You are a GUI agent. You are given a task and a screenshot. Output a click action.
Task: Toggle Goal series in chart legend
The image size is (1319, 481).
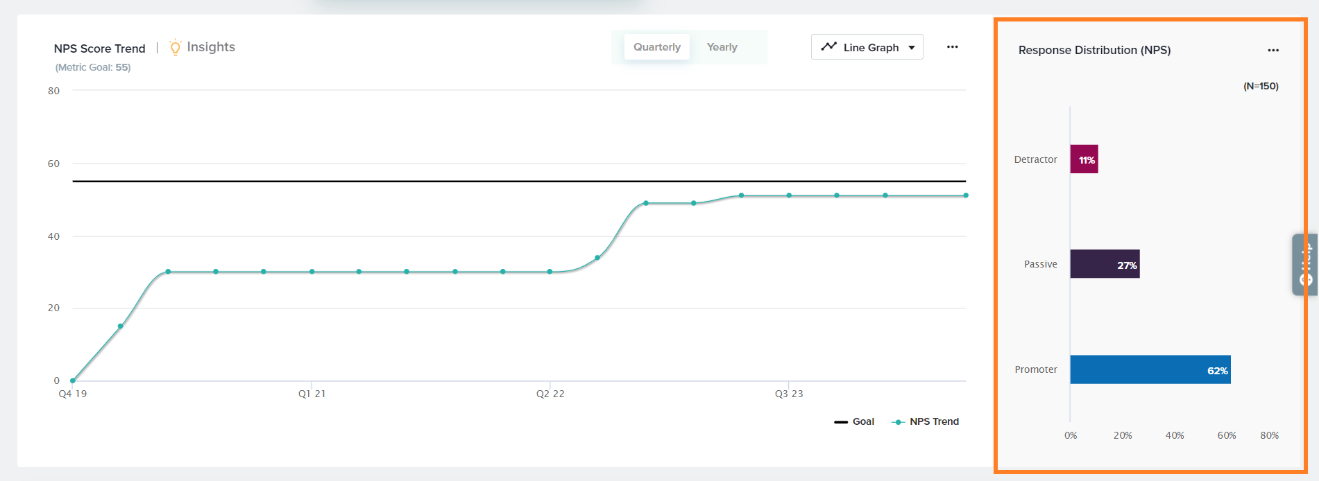(854, 421)
